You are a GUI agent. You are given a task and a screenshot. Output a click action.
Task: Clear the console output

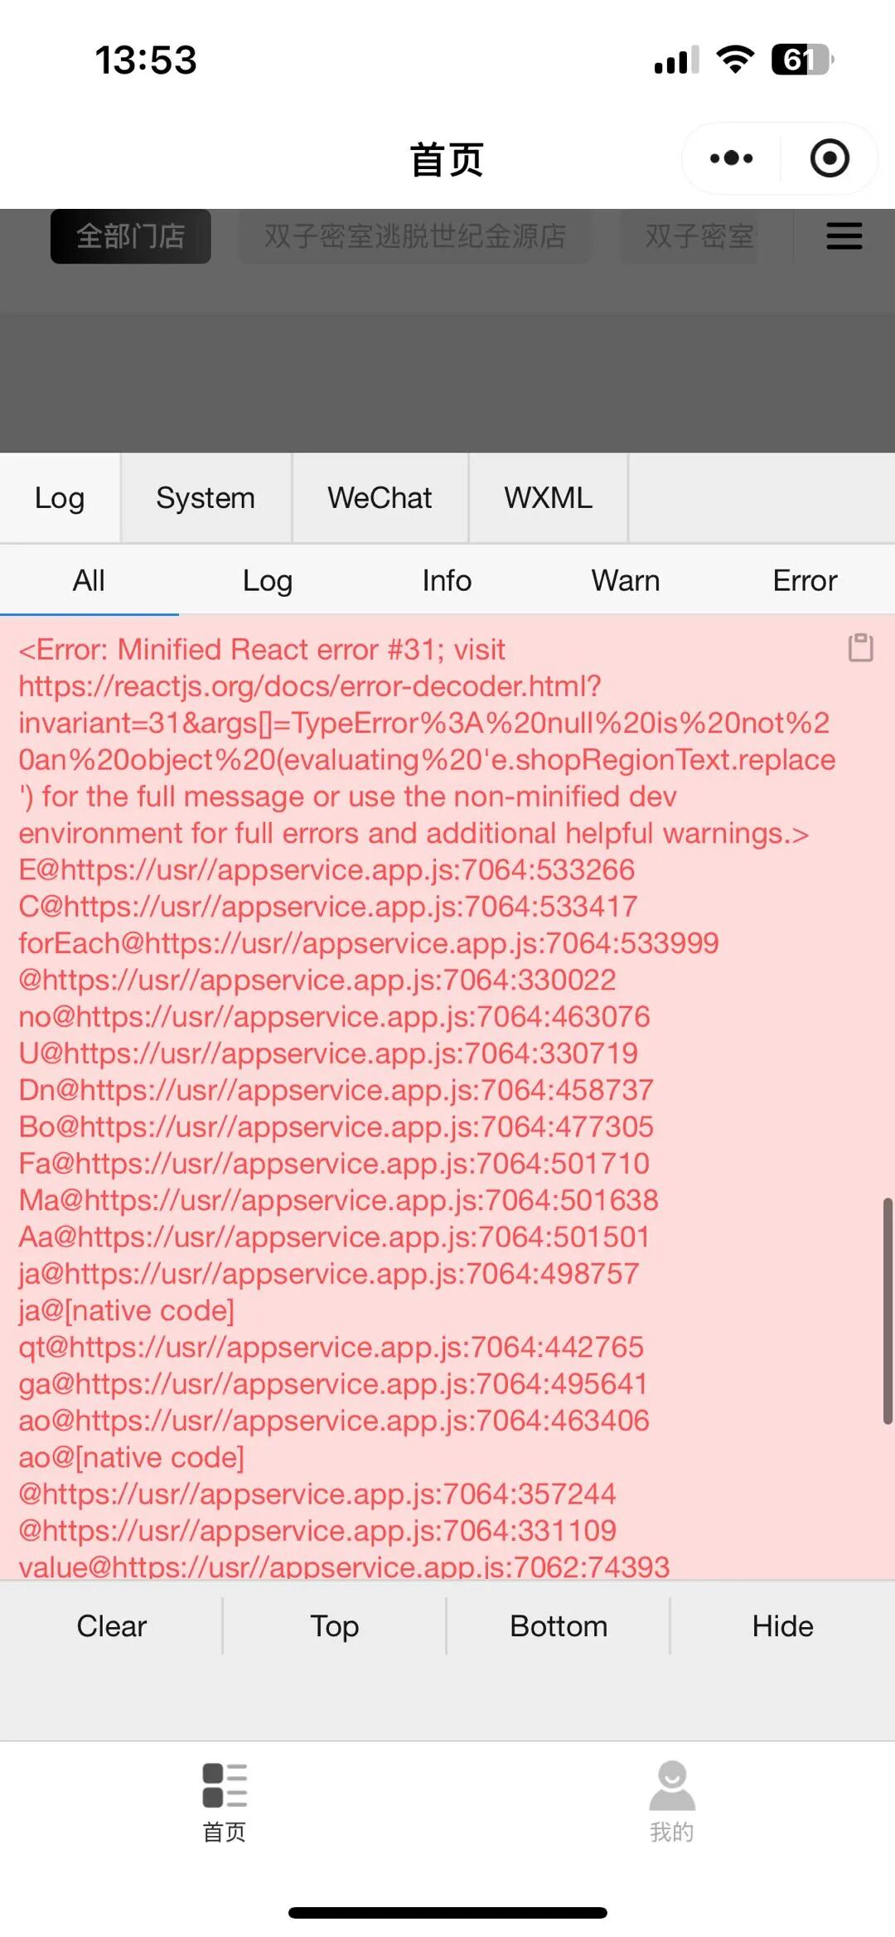112,1626
